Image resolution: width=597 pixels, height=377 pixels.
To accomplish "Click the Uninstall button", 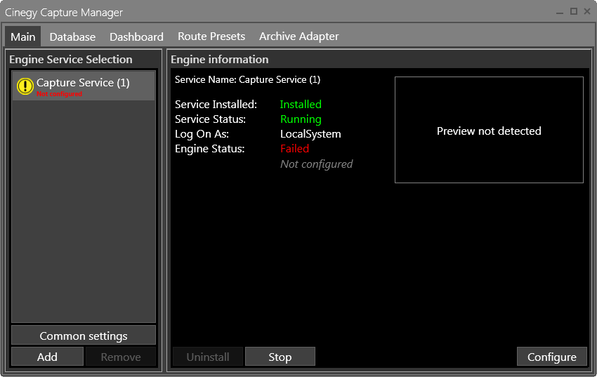I will click(208, 357).
